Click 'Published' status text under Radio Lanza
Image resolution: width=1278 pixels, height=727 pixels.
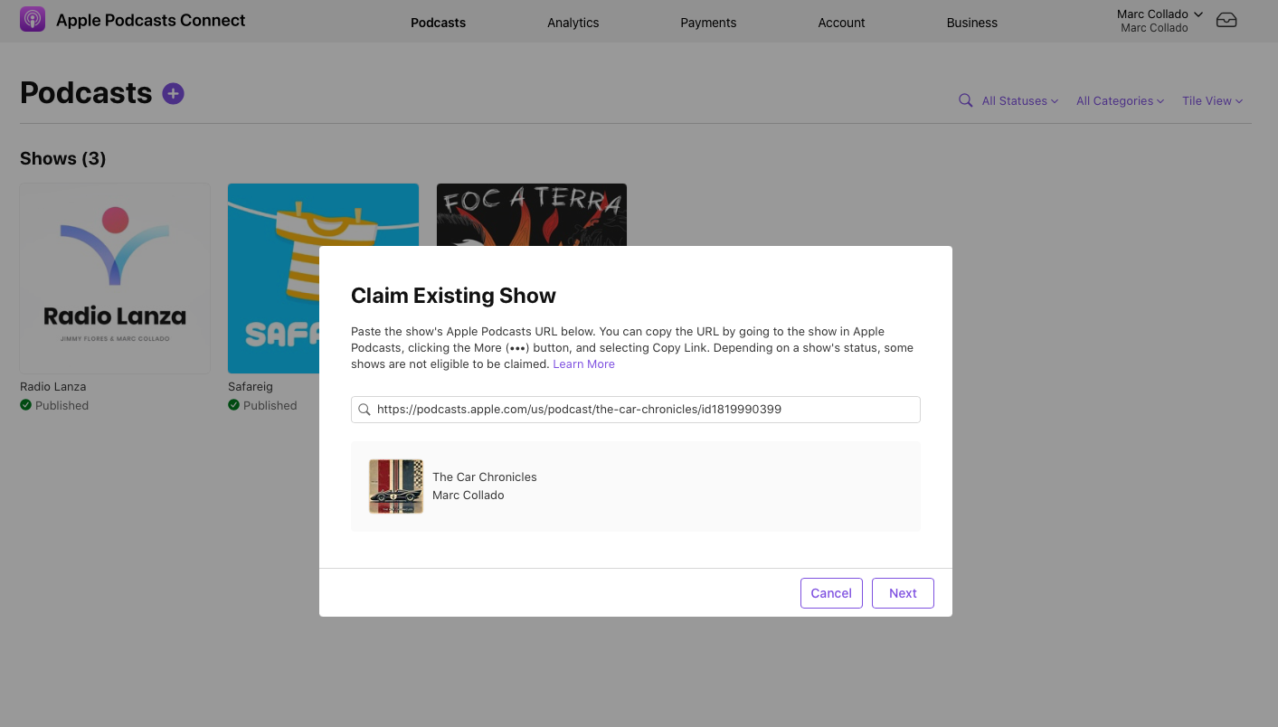point(62,405)
